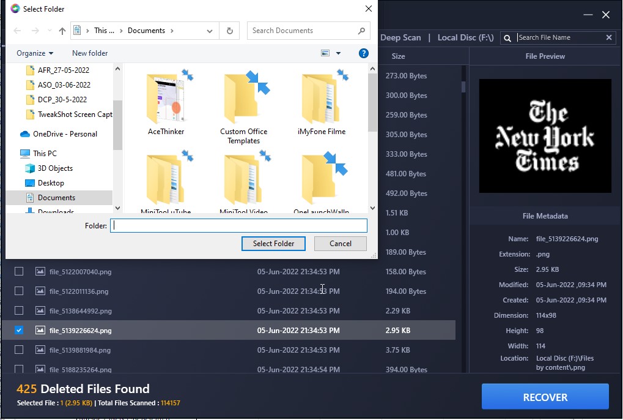Open the Organize menu
Image resolution: width=623 pixels, height=420 pixels.
coord(31,53)
